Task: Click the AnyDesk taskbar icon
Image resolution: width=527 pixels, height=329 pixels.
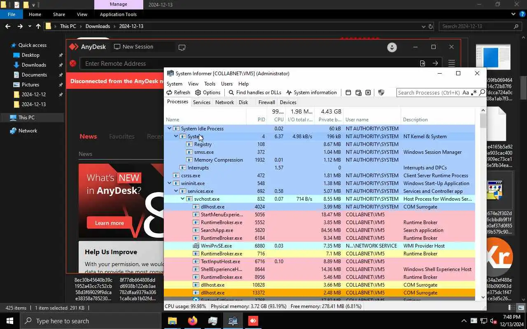Action: point(253,321)
